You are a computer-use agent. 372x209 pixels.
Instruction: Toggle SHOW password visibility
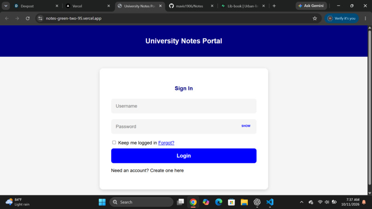click(246, 126)
